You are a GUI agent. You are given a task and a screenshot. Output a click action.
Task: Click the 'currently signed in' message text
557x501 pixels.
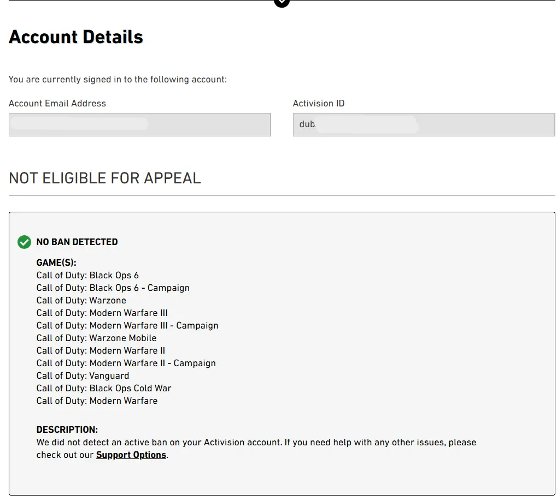pyautogui.click(x=118, y=80)
